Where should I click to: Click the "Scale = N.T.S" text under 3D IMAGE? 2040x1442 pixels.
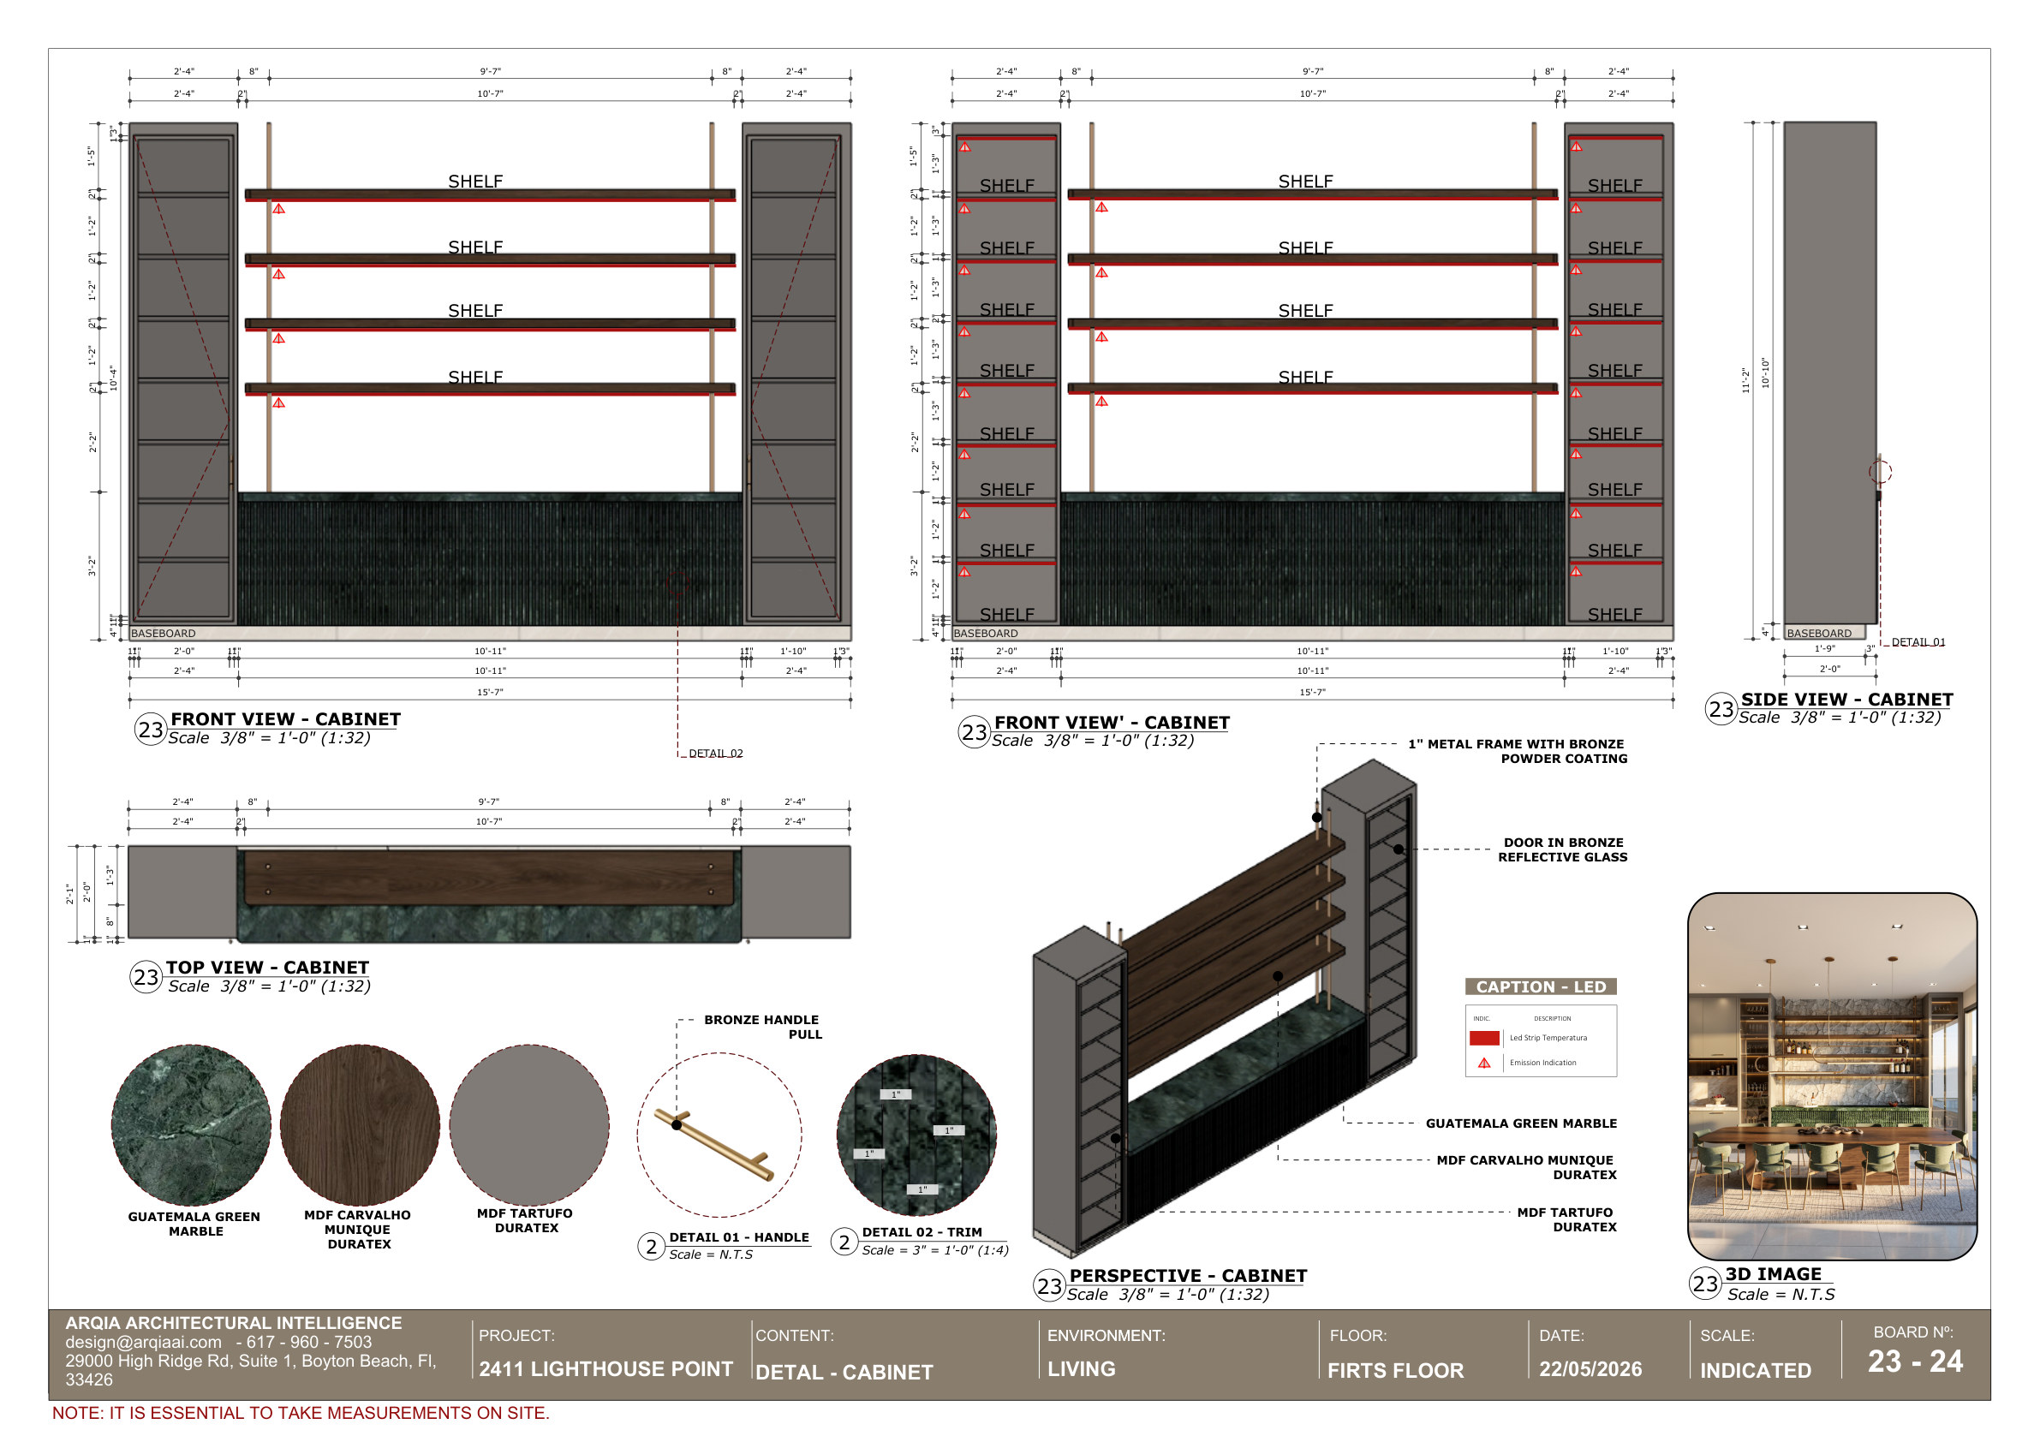click(1781, 1294)
